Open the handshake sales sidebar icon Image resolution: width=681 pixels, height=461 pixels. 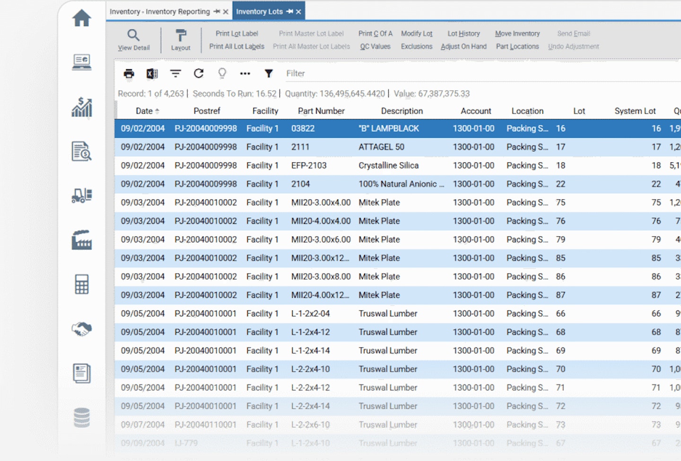(81, 328)
